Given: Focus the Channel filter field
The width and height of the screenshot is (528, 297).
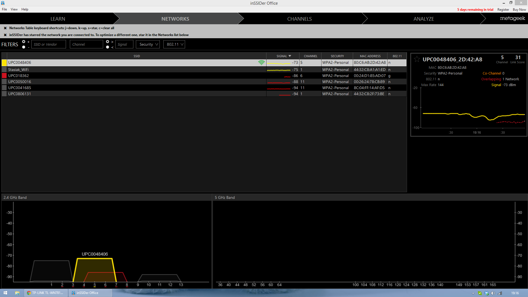Looking at the screenshot, I should point(86,44).
